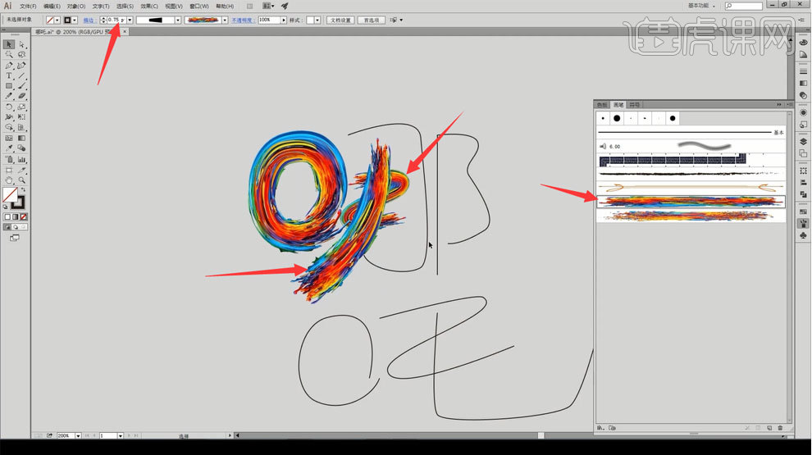Image resolution: width=812 pixels, height=455 pixels.
Task: Select the Magic Wand tool
Action: coord(9,55)
